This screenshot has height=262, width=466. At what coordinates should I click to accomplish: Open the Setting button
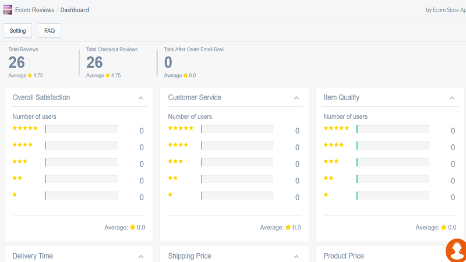pyautogui.click(x=17, y=31)
